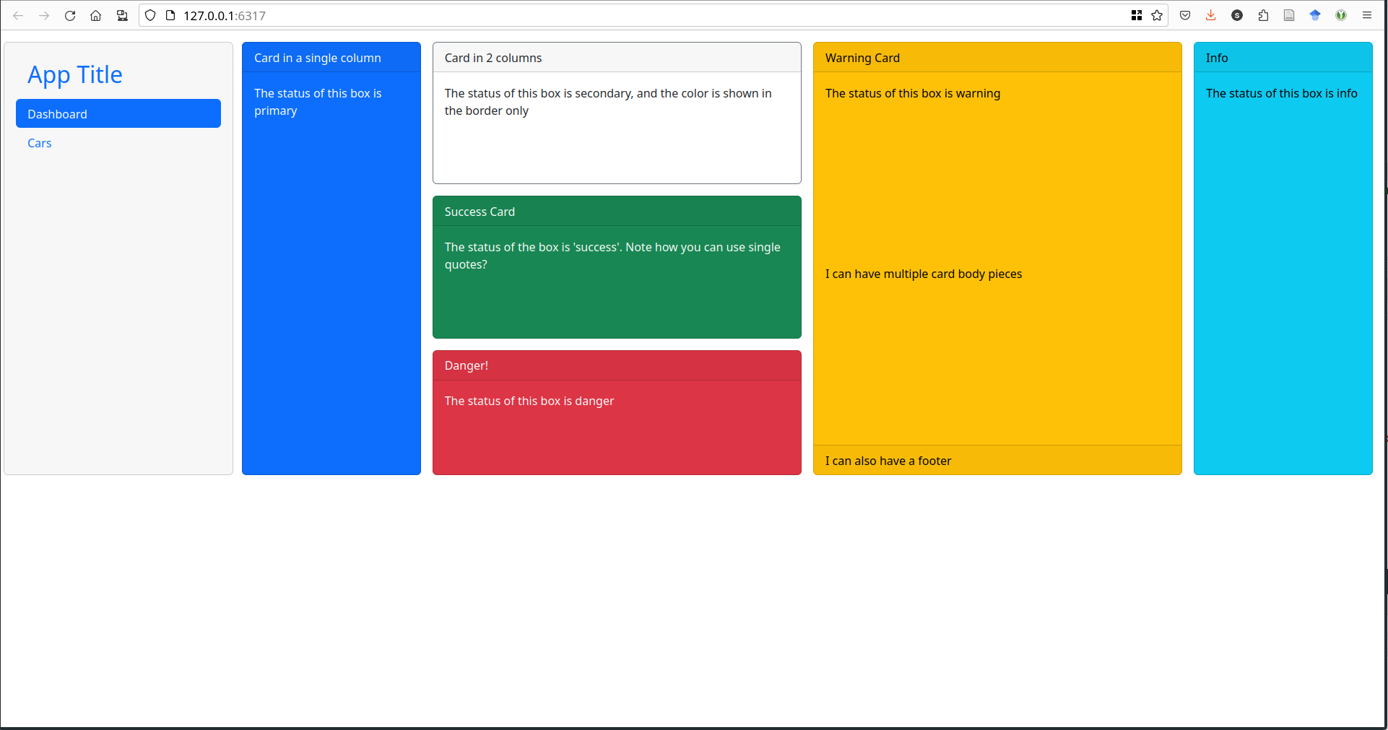Click text 'The status of this box is primary'
1388x730 pixels.
pos(318,102)
